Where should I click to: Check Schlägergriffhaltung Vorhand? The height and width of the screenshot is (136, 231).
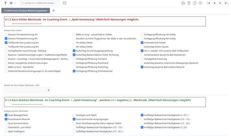[x=74, y=59]
